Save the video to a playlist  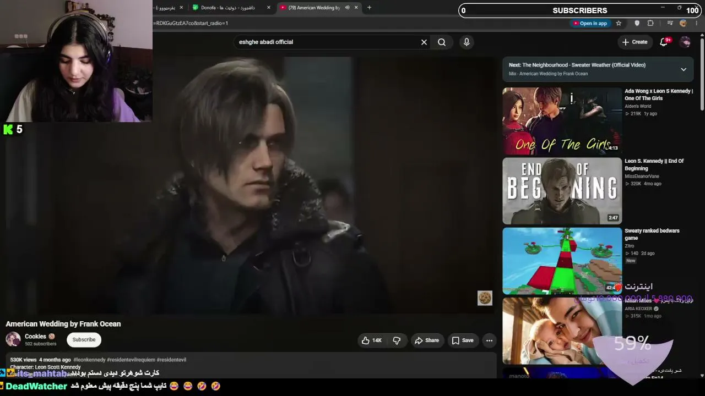pos(463,340)
